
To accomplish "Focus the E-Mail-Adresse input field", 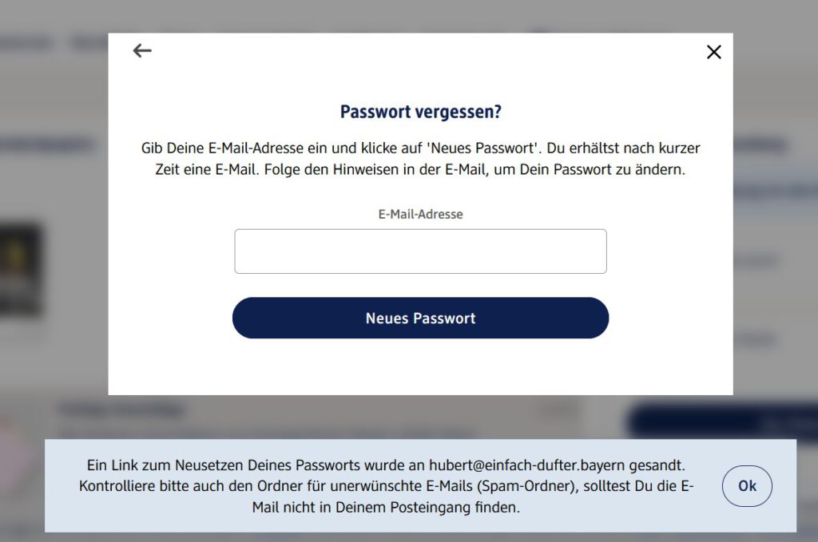I will pyautogui.click(x=420, y=251).
